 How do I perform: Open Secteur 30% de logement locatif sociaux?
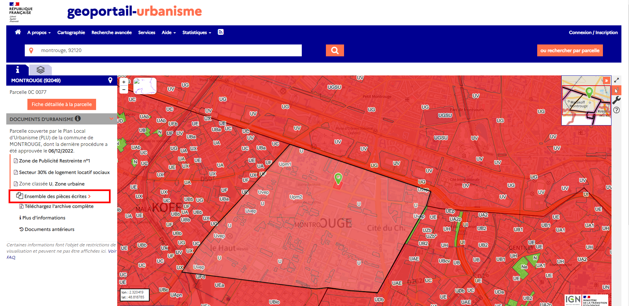click(62, 172)
